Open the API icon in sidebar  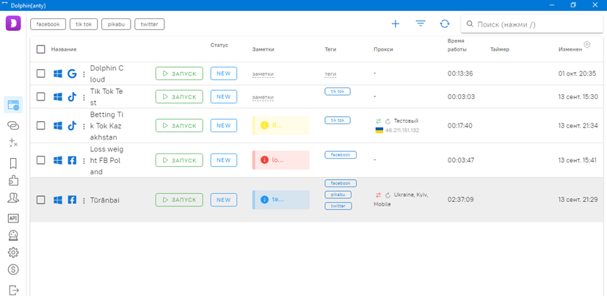tap(13, 218)
